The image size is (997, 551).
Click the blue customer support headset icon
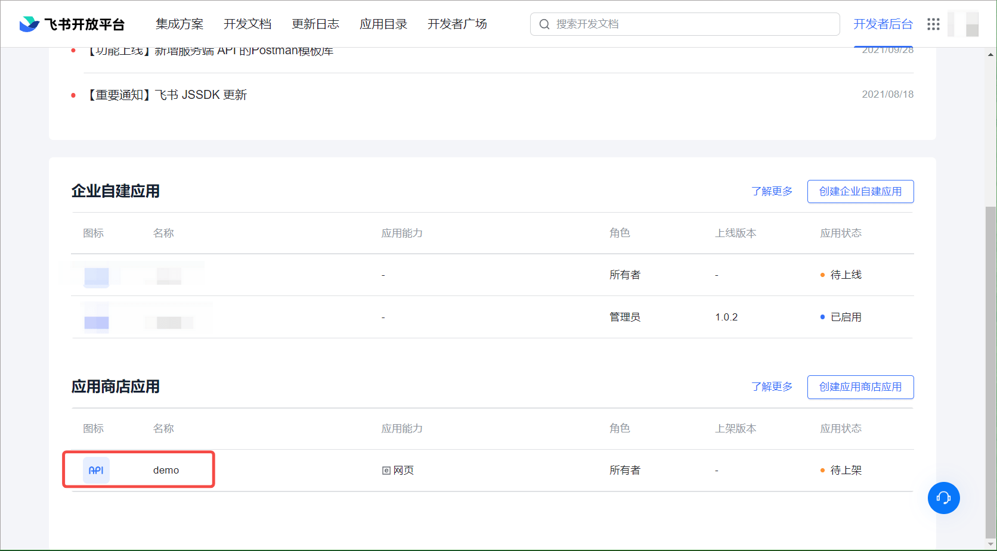[943, 498]
